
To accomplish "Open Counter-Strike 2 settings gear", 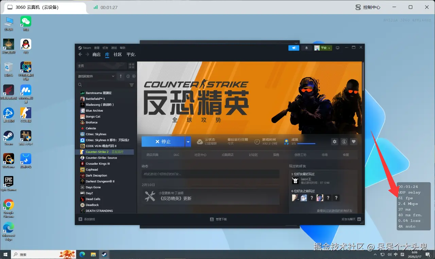I will [335, 142].
